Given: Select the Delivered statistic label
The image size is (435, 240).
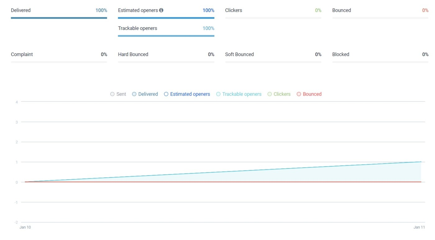Looking at the screenshot, I should [21, 10].
